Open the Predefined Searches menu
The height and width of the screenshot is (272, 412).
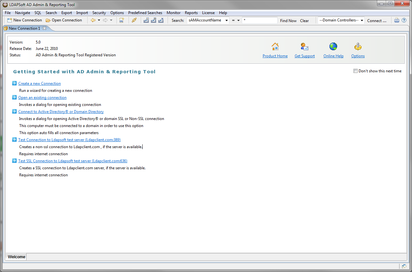tap(145, 13)
